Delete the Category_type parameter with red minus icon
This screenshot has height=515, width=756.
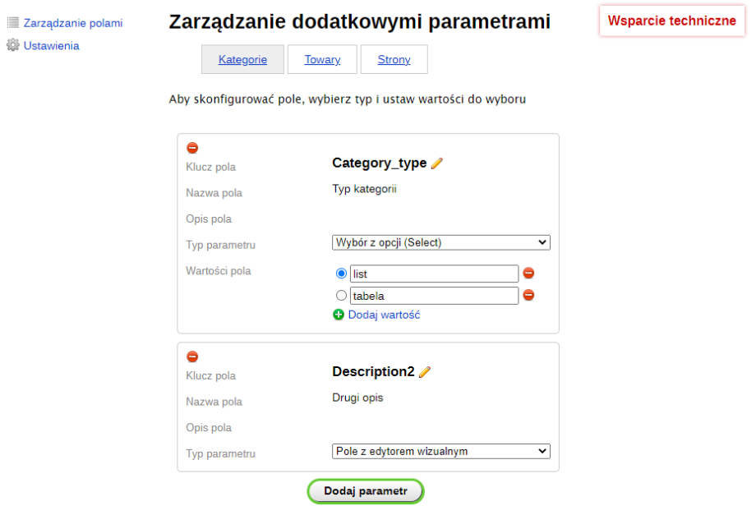pyautogui.click(x=192, y=148)
